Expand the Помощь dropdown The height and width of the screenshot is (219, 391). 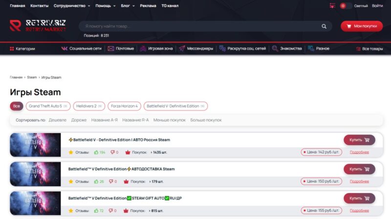pyautogui.click(x=106, y=6)
